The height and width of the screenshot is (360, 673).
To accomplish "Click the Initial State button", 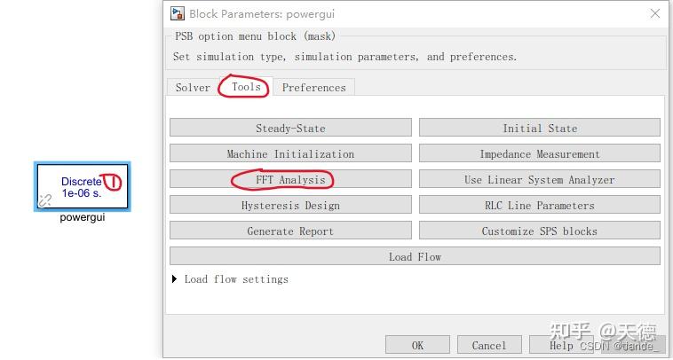I will [x=539, y=128].
